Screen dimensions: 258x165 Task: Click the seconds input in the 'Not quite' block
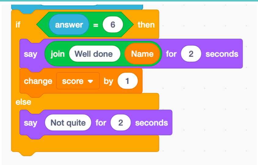point(120,123)
